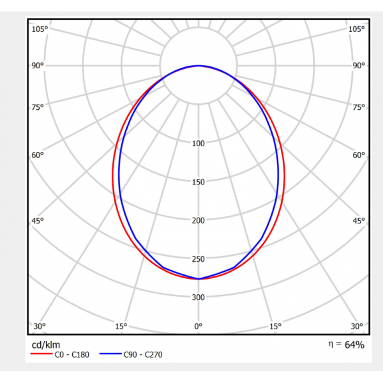Image resolution: width=383 pixels, height=383 pixels.
Task: Click the '250' intensity ring label
Action: (198, 259)
